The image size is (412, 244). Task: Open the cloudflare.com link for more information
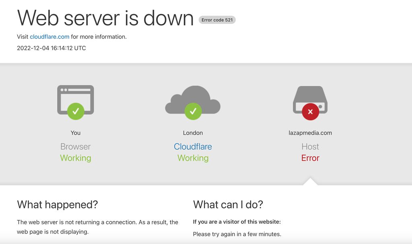tap(49, 37)
